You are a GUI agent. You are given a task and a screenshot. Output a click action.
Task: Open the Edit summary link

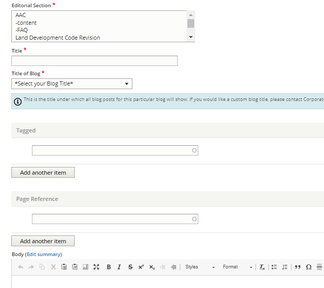44,255
